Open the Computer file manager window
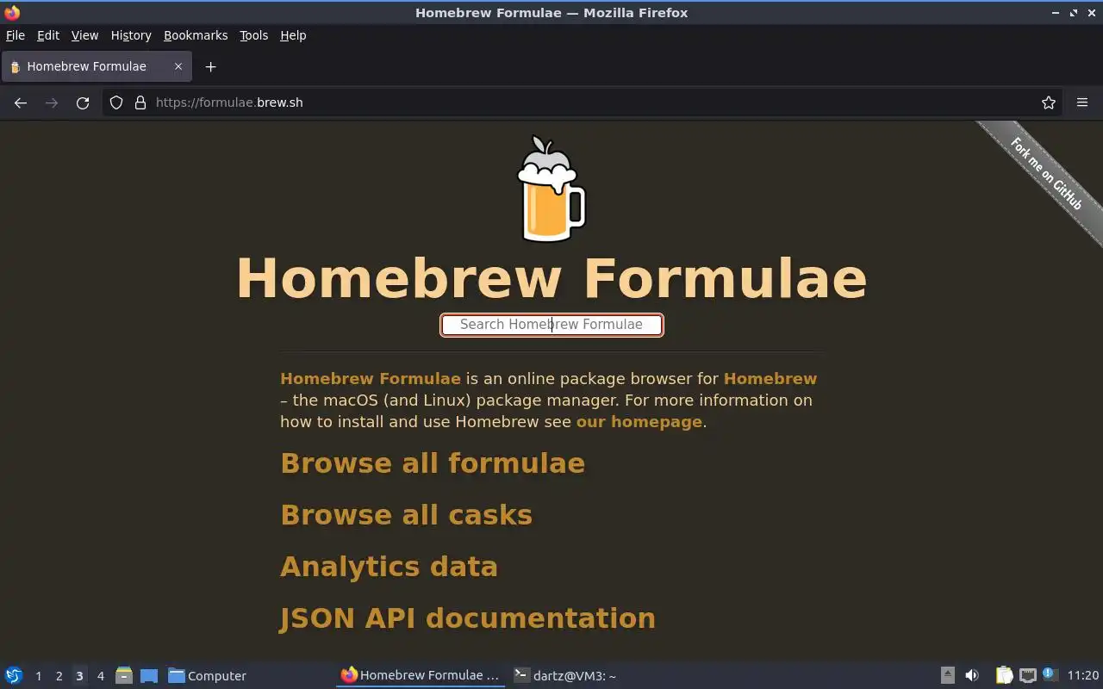This screenshot has height=689, width=1103. tap(207, 676)
